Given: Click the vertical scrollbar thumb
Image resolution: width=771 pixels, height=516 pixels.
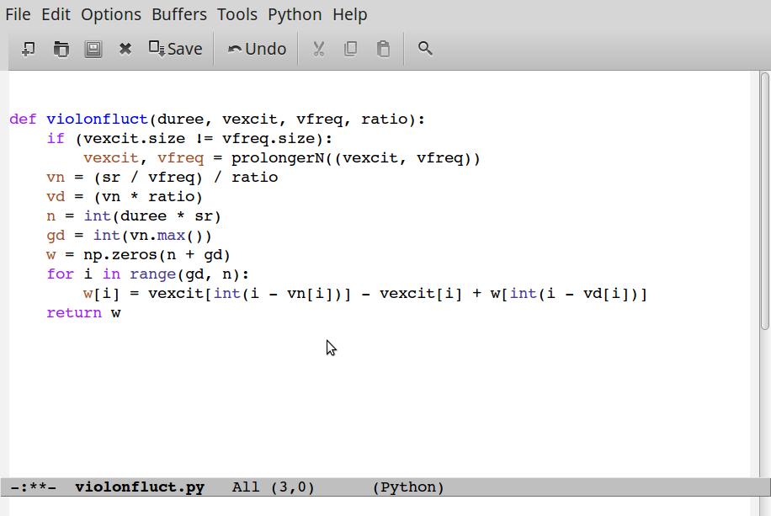Looking at the screenshot, I should (x=764, y=202).
